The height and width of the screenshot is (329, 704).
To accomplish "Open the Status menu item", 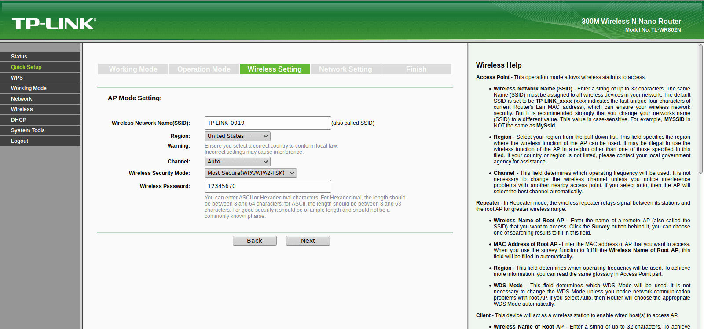I will click(40, 57).
